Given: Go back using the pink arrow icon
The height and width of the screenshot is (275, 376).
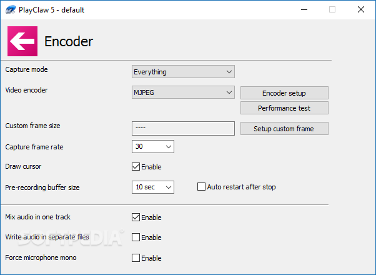Looking at the screenshot, I should [22, 41].
